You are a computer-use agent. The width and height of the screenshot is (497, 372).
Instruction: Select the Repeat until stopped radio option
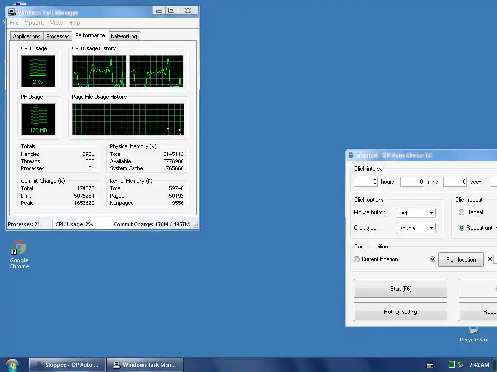(462, 228)
